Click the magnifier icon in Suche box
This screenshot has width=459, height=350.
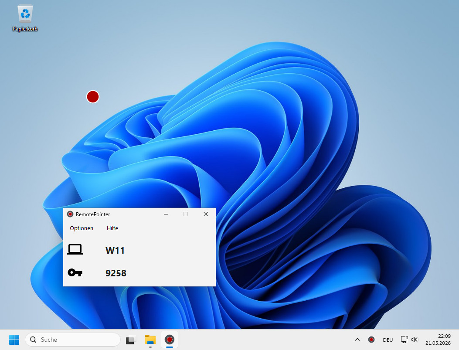33,340
